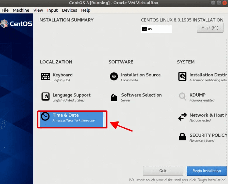Click 'Americas/New York timezone' text
This screenshot has height=184, width=228.
click(73, 120)
